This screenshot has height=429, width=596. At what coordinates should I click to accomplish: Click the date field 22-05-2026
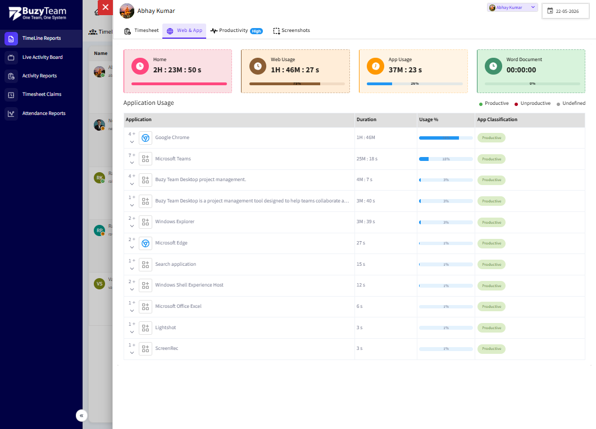coord(566,11)
